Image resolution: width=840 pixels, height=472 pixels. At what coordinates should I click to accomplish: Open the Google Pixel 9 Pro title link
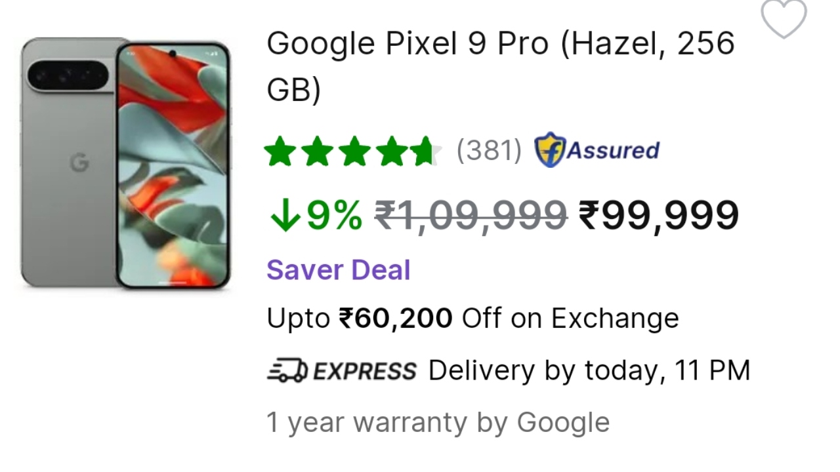coord(501,66)
